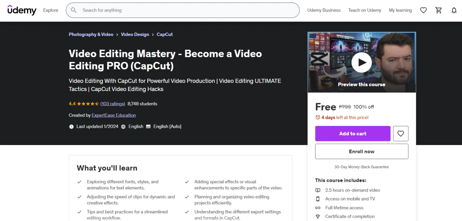Navigate to CapCut breadcrumb

(165, 35)
